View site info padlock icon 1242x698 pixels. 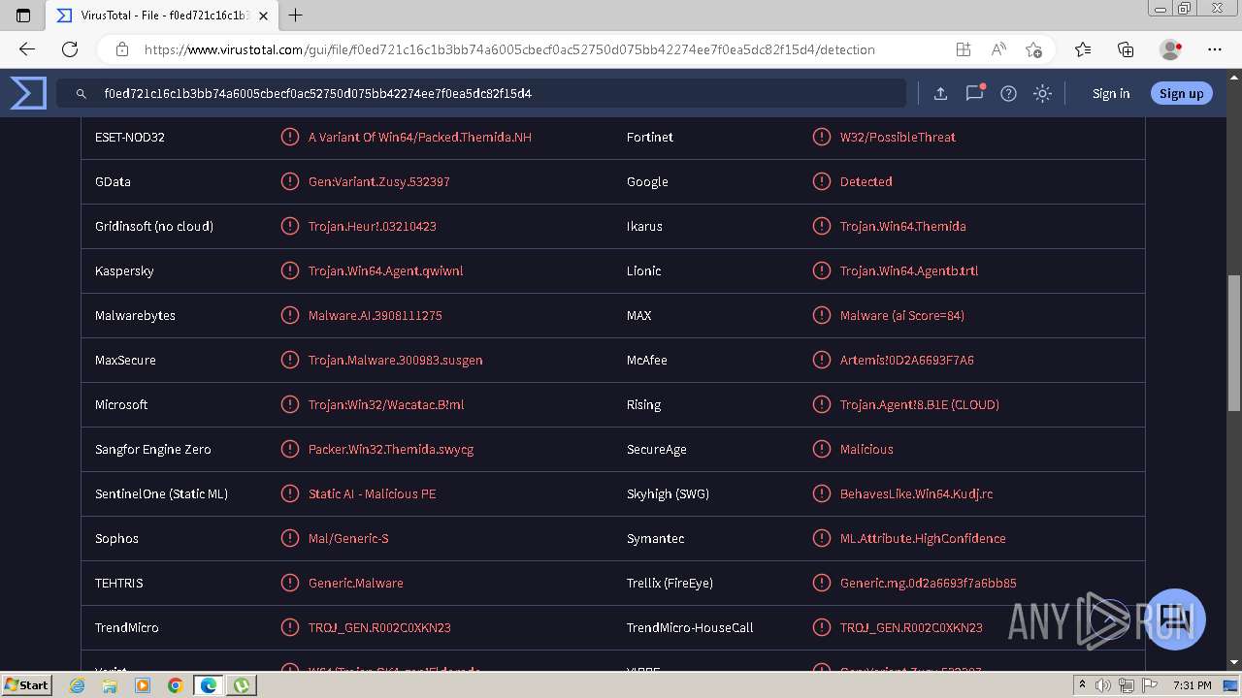click(x=122, y=49)
